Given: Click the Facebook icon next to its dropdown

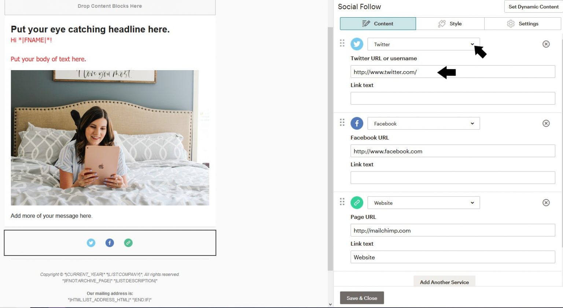Looking at the screenshot, I should click(x=357, y=123).
